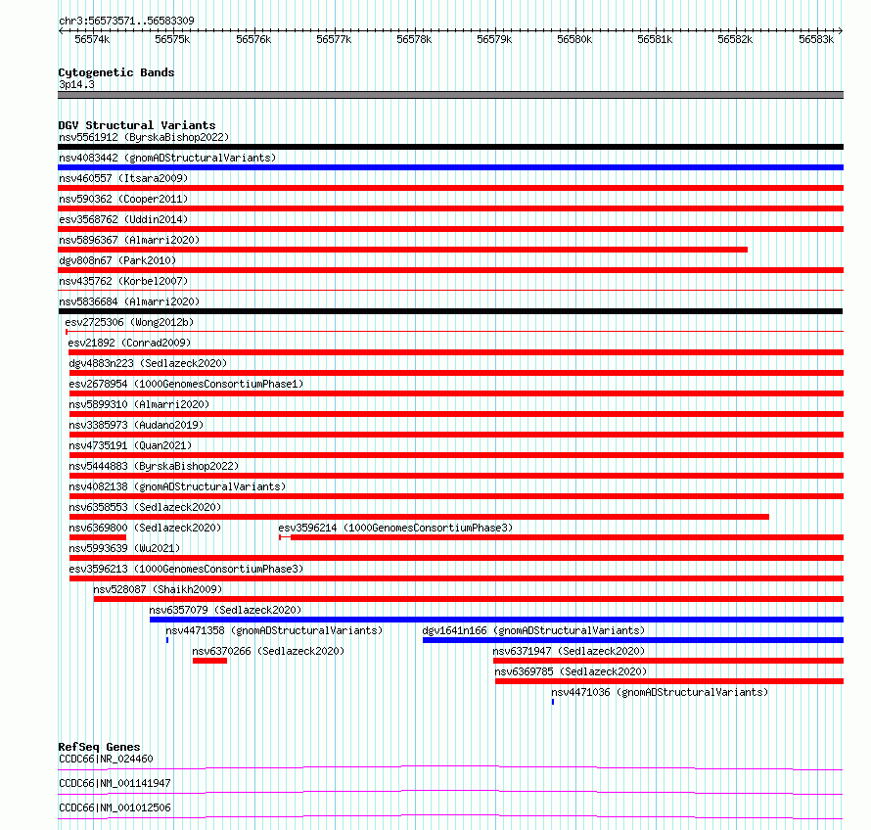
Task: Select the blue dgv1641n166 variant bar
Action: pyautogui.click(x=633, y=640)
